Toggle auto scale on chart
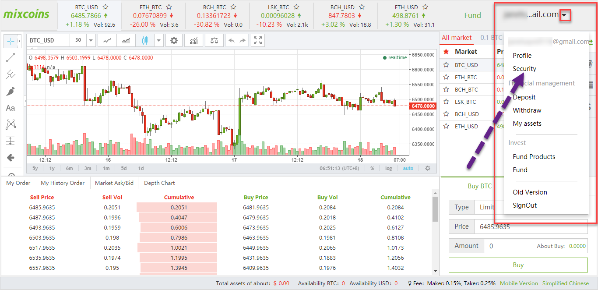 click(x=408, y=168)
